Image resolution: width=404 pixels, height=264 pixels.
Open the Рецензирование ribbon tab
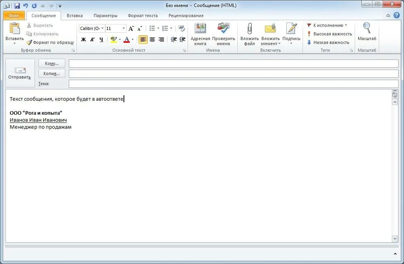186,16
